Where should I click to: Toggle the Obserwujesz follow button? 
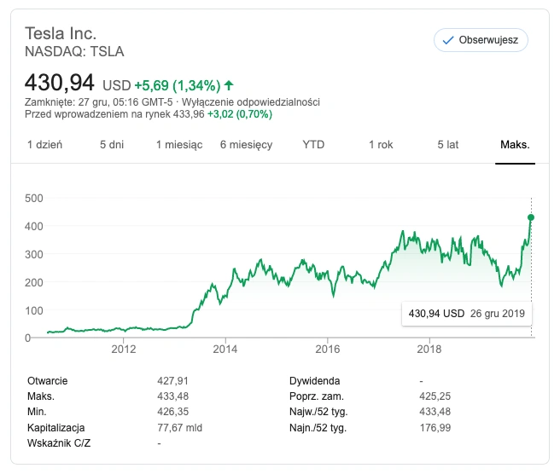[481, 40]
